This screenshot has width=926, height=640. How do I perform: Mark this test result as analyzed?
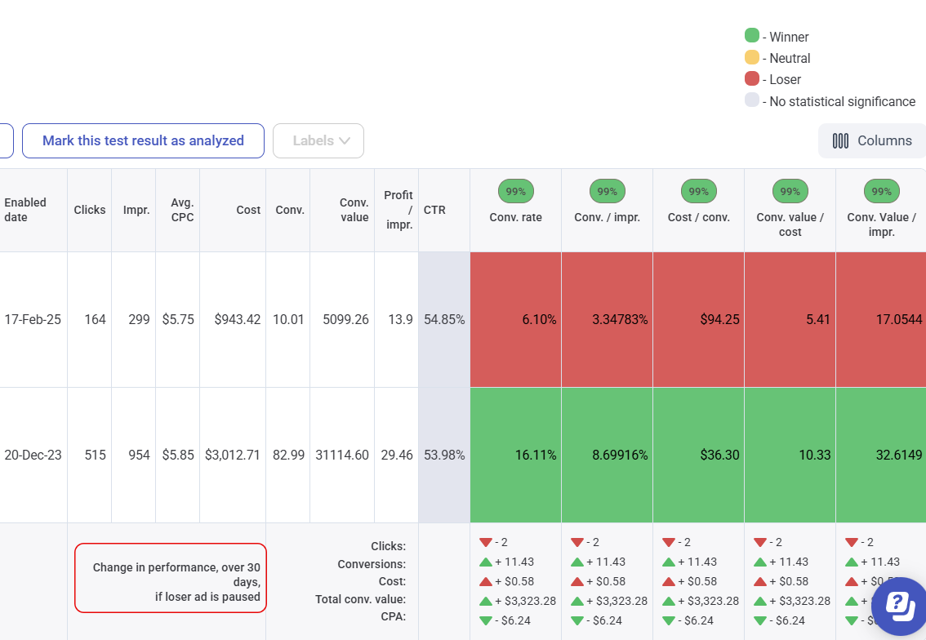click(x=143, y=140)
